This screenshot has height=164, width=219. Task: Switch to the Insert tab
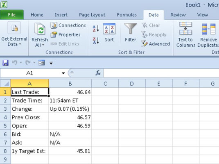pos(61,15)
